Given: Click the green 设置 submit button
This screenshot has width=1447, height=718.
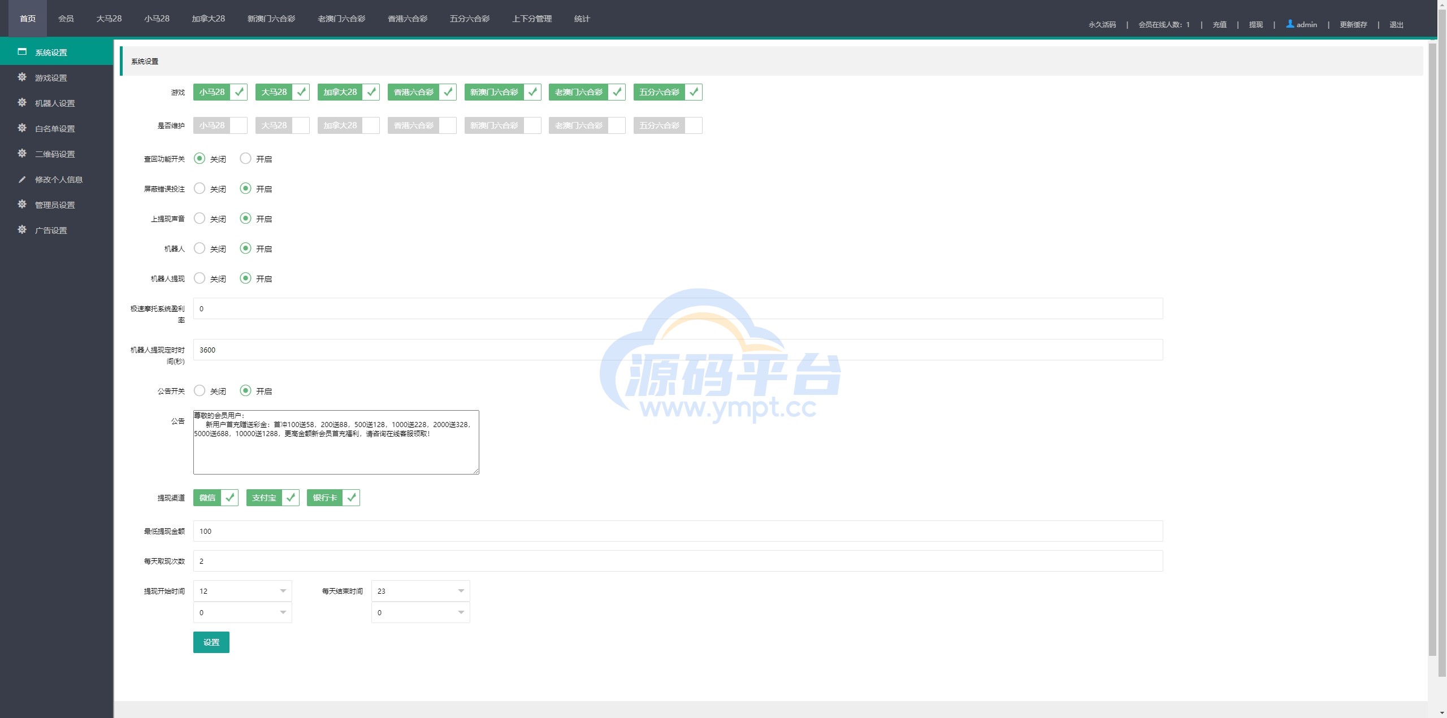Looking at the screenshot, I should [x=211, y=642].
